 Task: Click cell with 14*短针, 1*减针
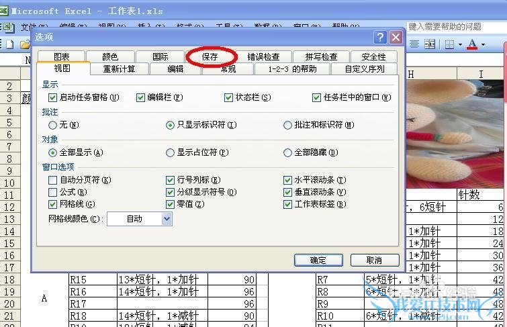pos(163,316)
